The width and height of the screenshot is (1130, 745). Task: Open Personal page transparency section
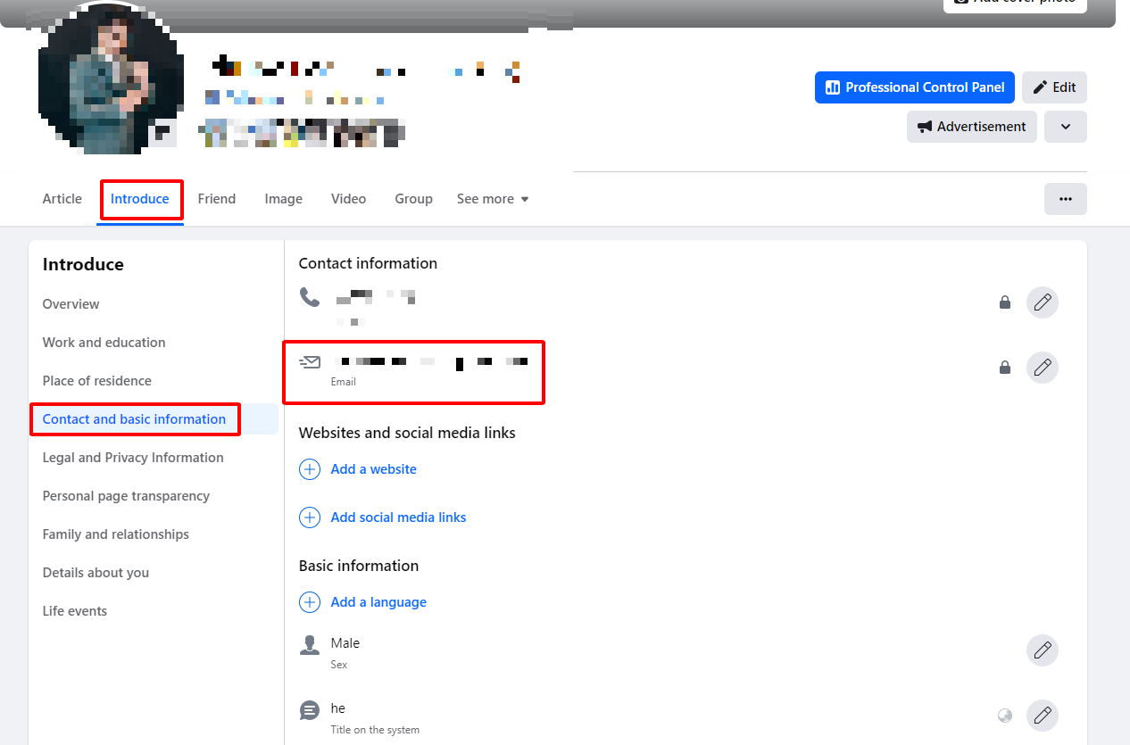[x=127, y=496]
